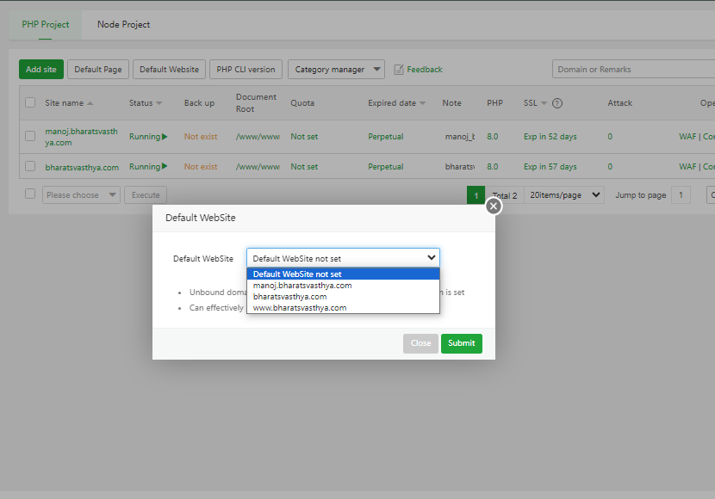Click Expired date sort arrow
The height and width of the screenshot is (499, 715).
click(423, 104)
